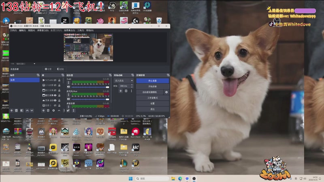
Task: Open the 工具(T) menu
Action: click(81, 30)
